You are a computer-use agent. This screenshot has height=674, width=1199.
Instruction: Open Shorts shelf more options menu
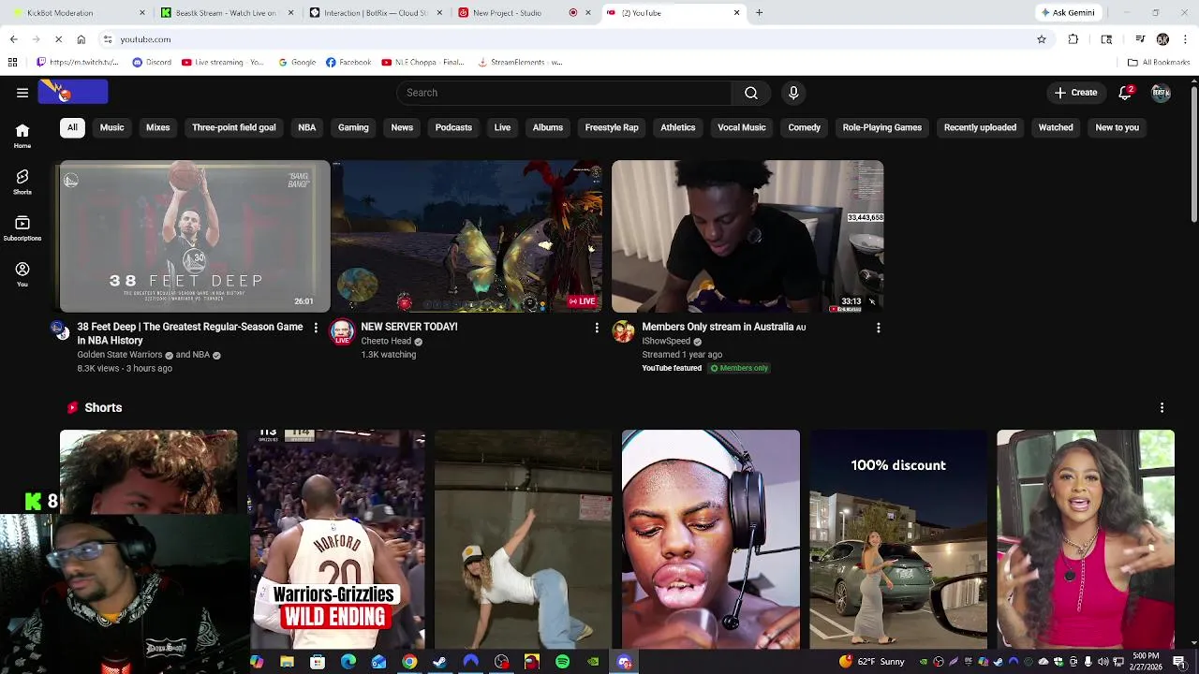point(1162,408)
